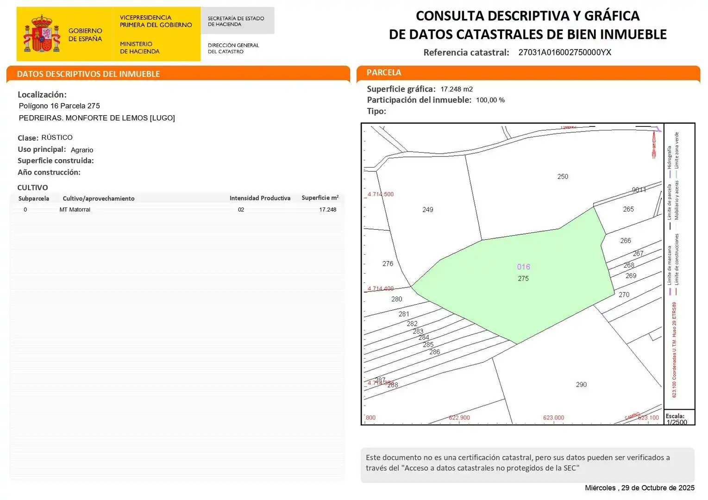Click the SECRETARÍA DE ESTADO DE HACIENDA box
708x500 pixels.
(238, 21)
